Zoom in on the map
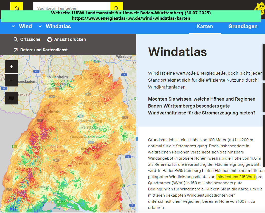The width and height of the screenshot is (265, 213). tap(12, 67)
